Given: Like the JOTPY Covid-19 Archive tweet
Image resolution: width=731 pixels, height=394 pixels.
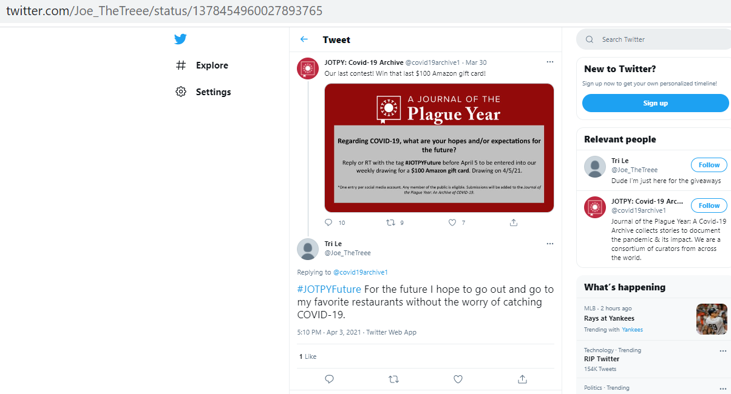Looking at the screenshot, I should tap(452, 222).
